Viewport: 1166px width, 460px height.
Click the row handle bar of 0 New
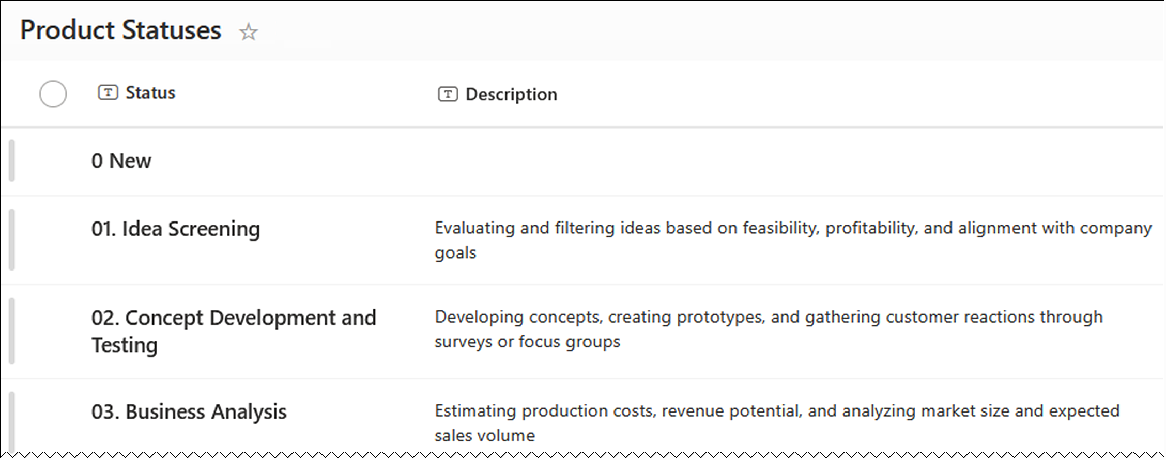point(12,161)
